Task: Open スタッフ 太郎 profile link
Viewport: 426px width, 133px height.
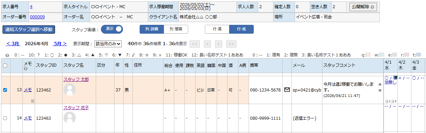Action: 76,79
